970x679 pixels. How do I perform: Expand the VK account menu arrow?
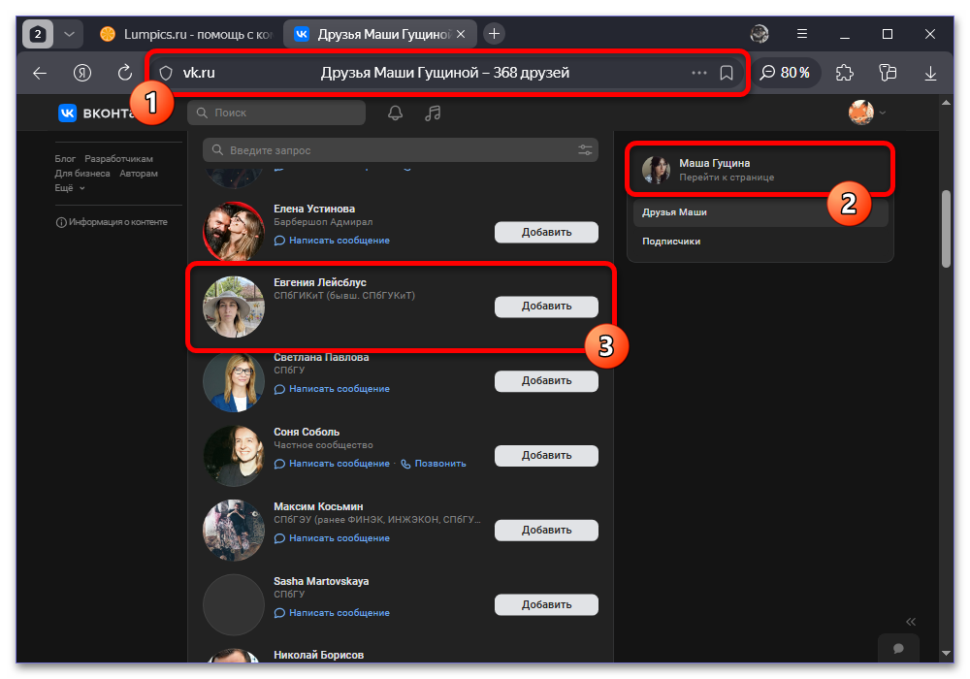coord(883,113)
